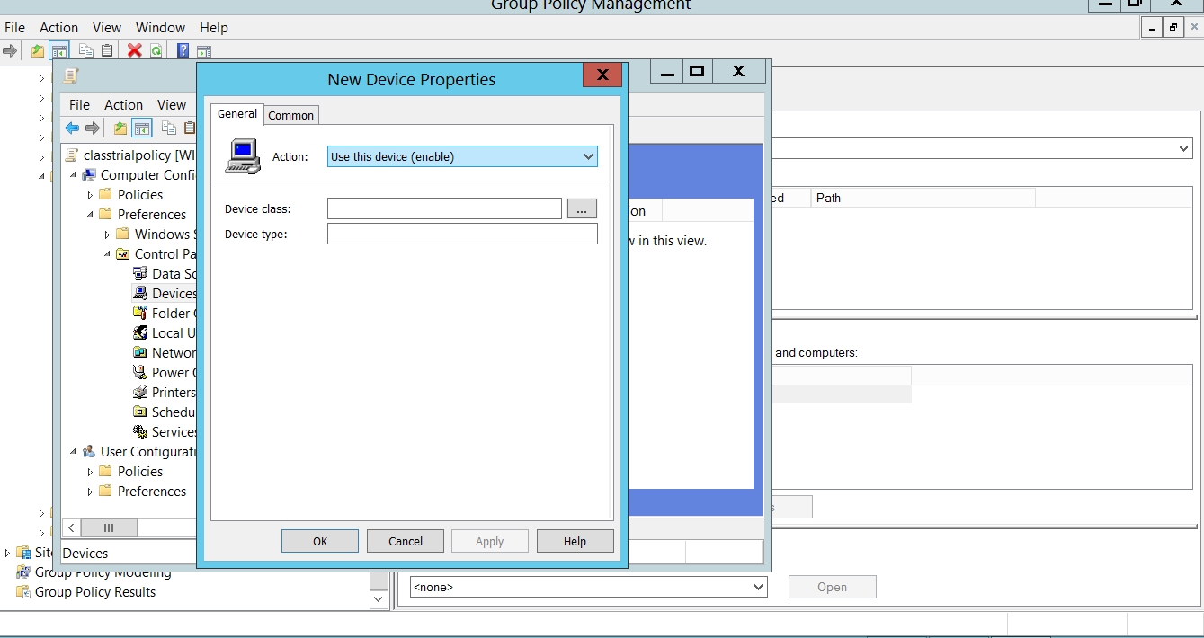The width and height of the screenshot is (1204, 638).
Task: Collapse the User Configuration tree node
Action: click(74, 452)
